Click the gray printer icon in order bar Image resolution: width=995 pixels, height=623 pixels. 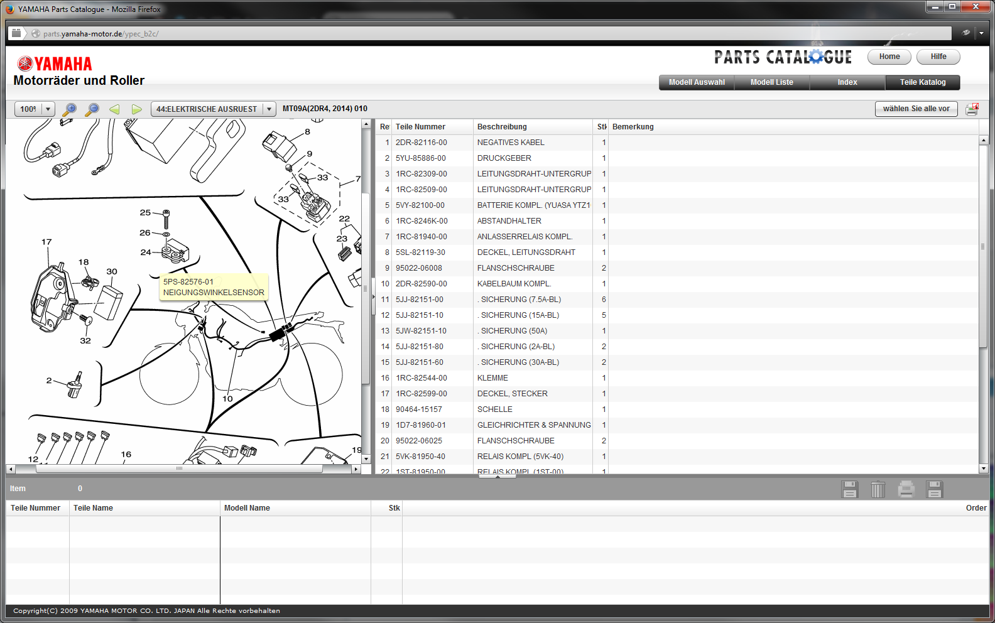click(x=906, y=489)
